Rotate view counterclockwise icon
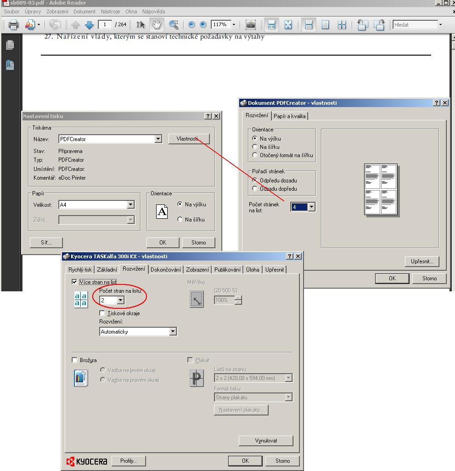455x471 pixels. point(363,25)
